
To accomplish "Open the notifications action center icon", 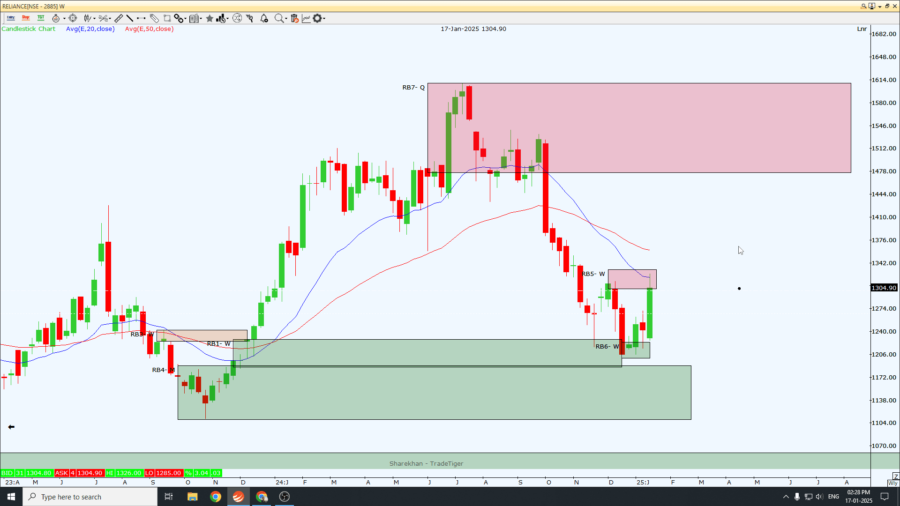I will (885, 497).
